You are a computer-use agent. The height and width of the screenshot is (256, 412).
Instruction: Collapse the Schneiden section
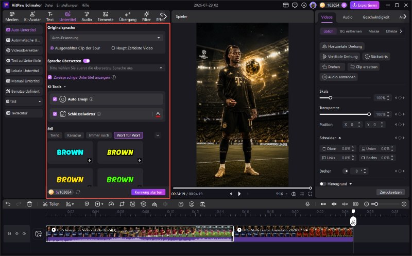pos(340,138)
